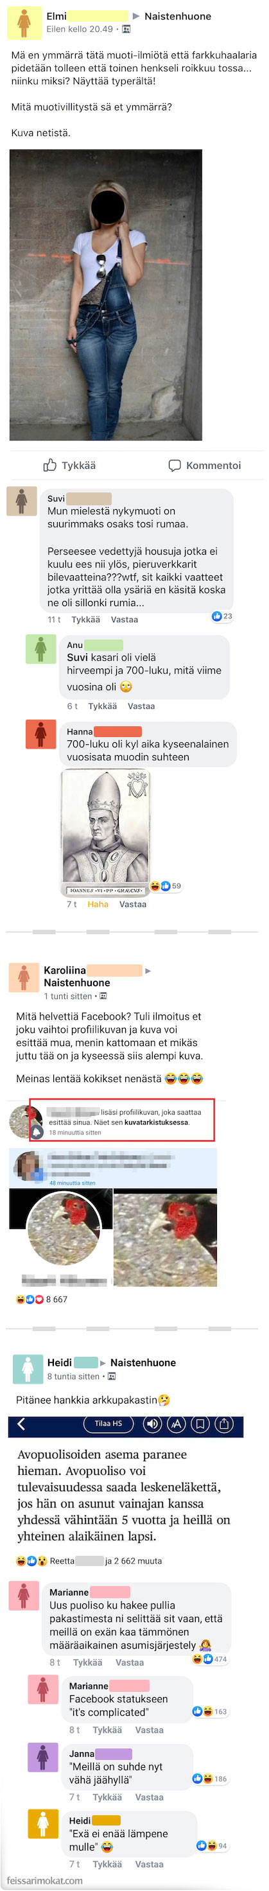This screenshot has height=1891, width=269.
Task: Open Suvi's comment like count 23
Action: pyautogui.click(x=222, y=616)
